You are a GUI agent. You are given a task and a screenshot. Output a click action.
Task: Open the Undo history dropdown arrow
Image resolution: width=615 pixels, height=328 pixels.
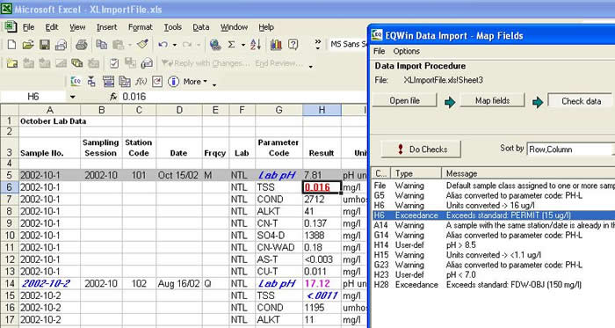tap(174, 46)
